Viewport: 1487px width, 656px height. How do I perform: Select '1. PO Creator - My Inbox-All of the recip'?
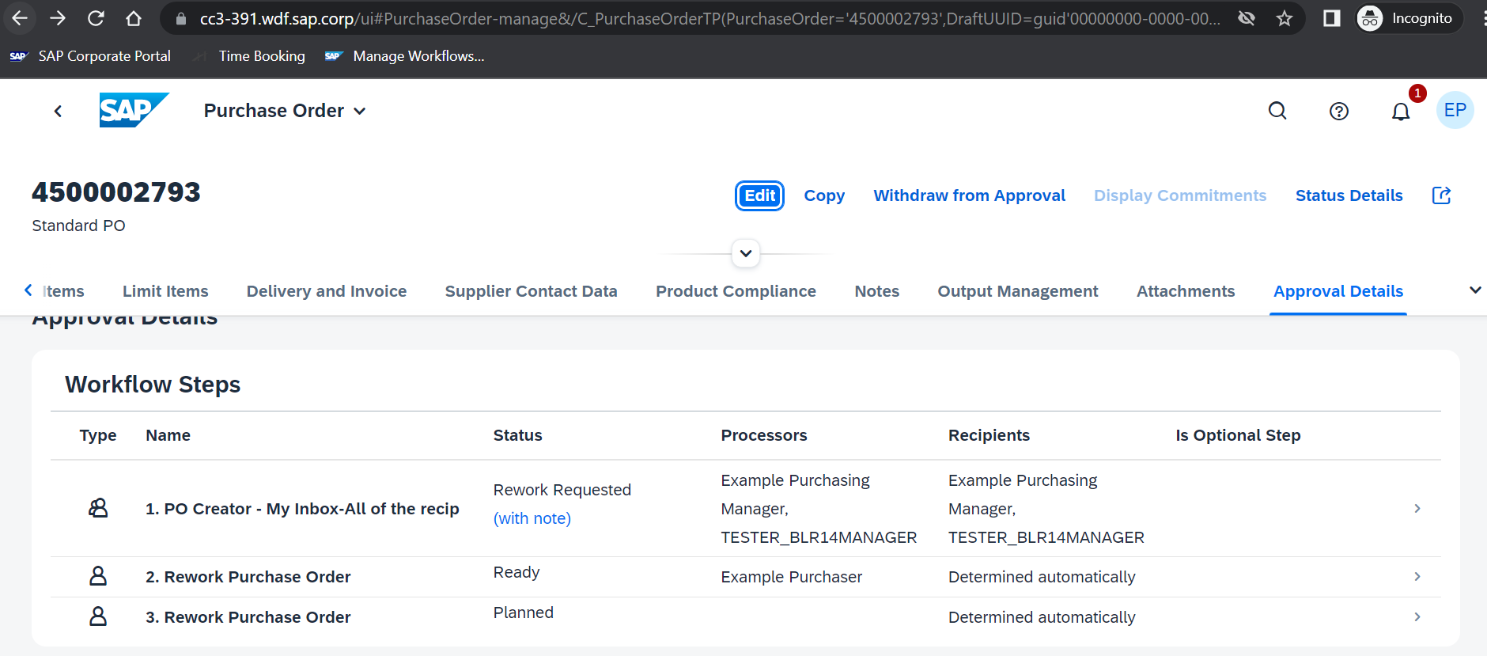302,509
